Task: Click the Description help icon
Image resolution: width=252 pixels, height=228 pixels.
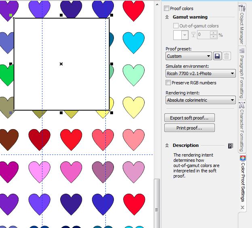Action: tap(231, 146)
